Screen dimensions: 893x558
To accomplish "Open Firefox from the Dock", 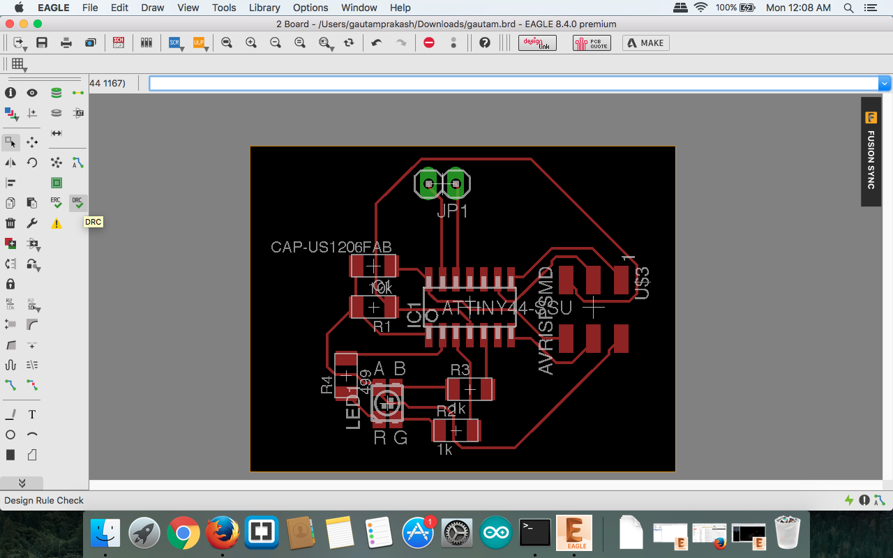I will point(222,534).
